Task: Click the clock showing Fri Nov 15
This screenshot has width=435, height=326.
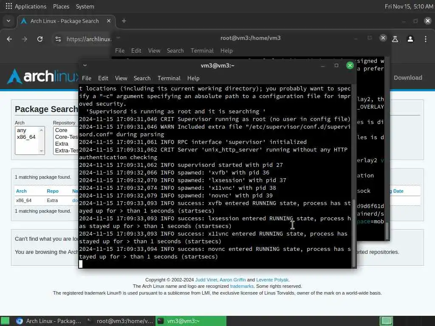Action: coord(409,6)
